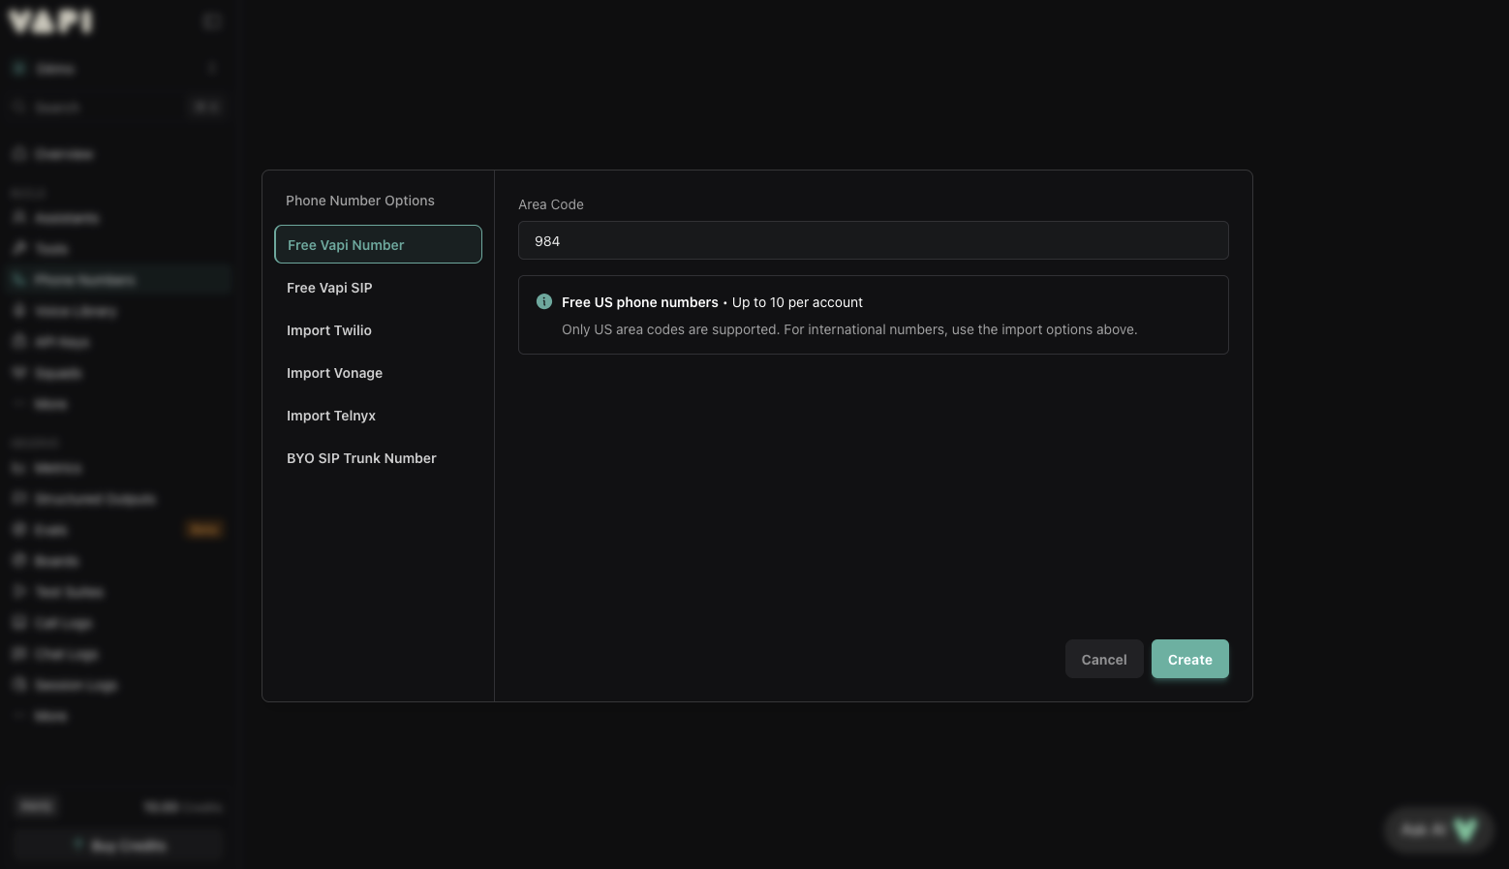Click the "Up to 10 per account" text
Image resolution: width=1509 pixels, height=869 pixels.
(x=797, y=302)
